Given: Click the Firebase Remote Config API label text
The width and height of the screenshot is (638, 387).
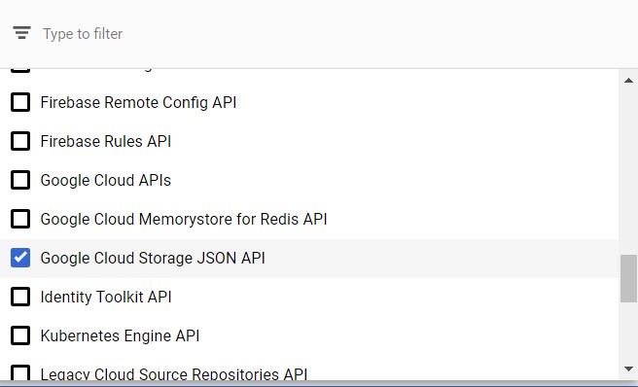Looking at the screenshot, I should tap(138, 102).
